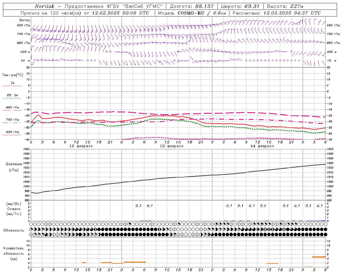Click the 14 февраля date label

pos(262,146)
